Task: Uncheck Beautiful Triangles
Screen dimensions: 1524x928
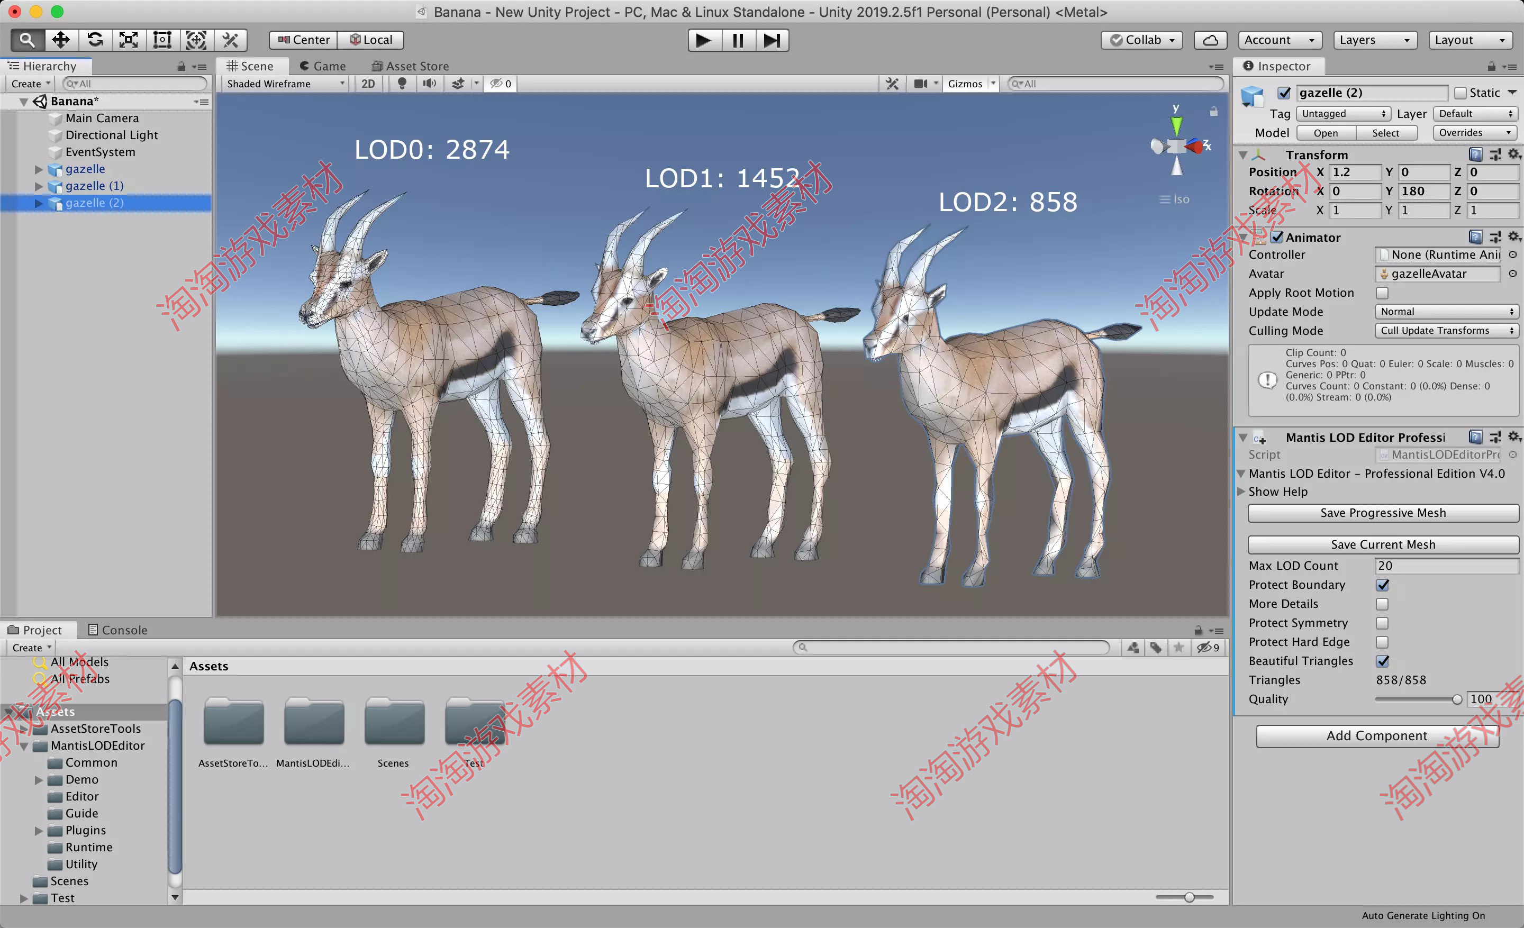Action: [1382, 661]
